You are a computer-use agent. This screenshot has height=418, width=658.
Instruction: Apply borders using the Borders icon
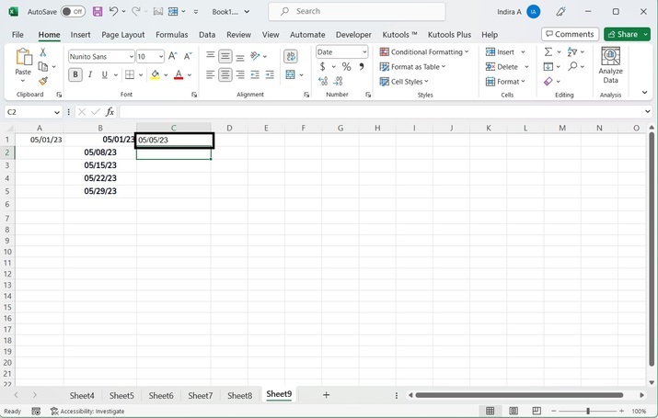pyautogui.click(x=130, y=74)
